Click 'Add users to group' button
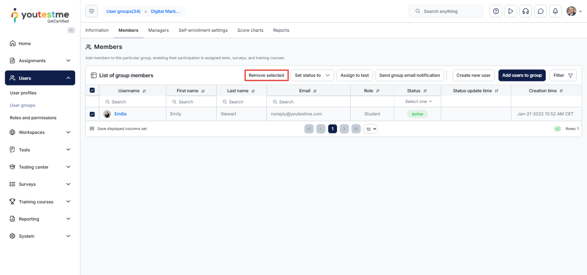This screenshot has width=587, height=275. 522,76
